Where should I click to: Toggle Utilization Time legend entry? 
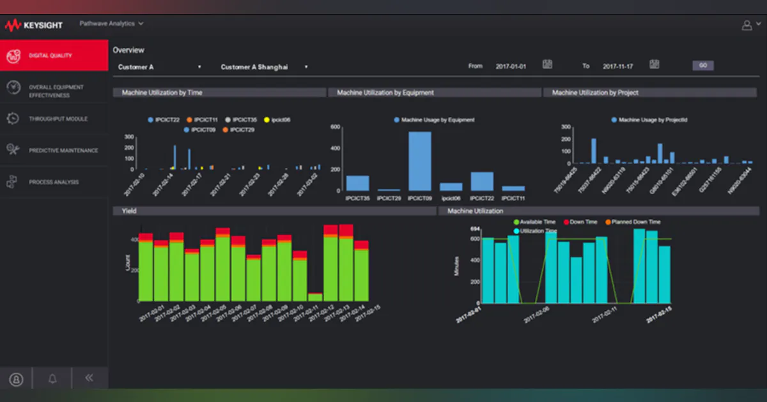coord(534,231)
